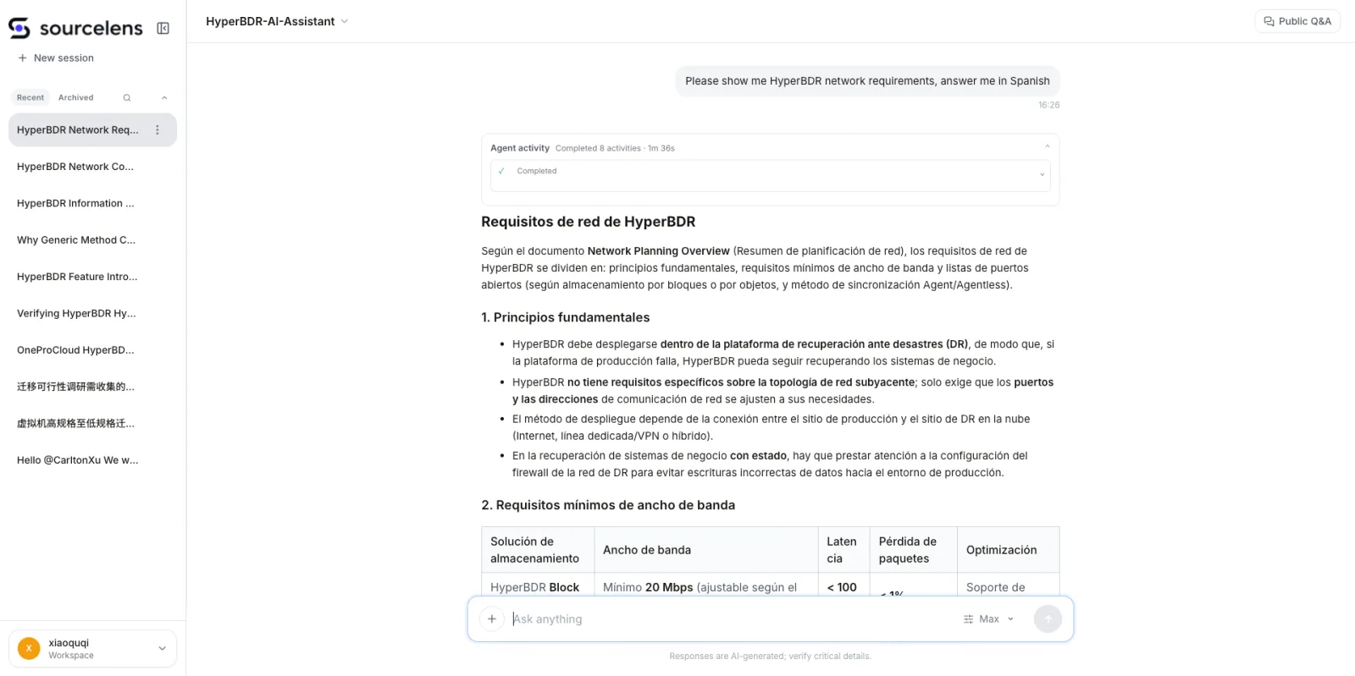1355x676 pixels.
Task: Collapse the session list chevron
Action: coord(164,97)
